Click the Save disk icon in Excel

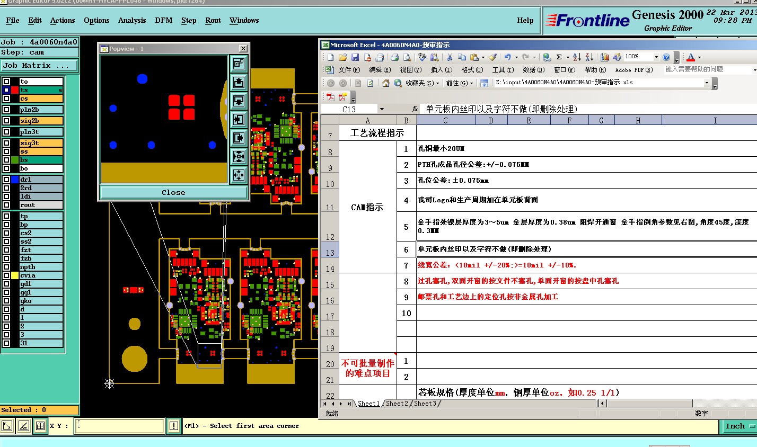pyautogui.click(x=355, y=57)
